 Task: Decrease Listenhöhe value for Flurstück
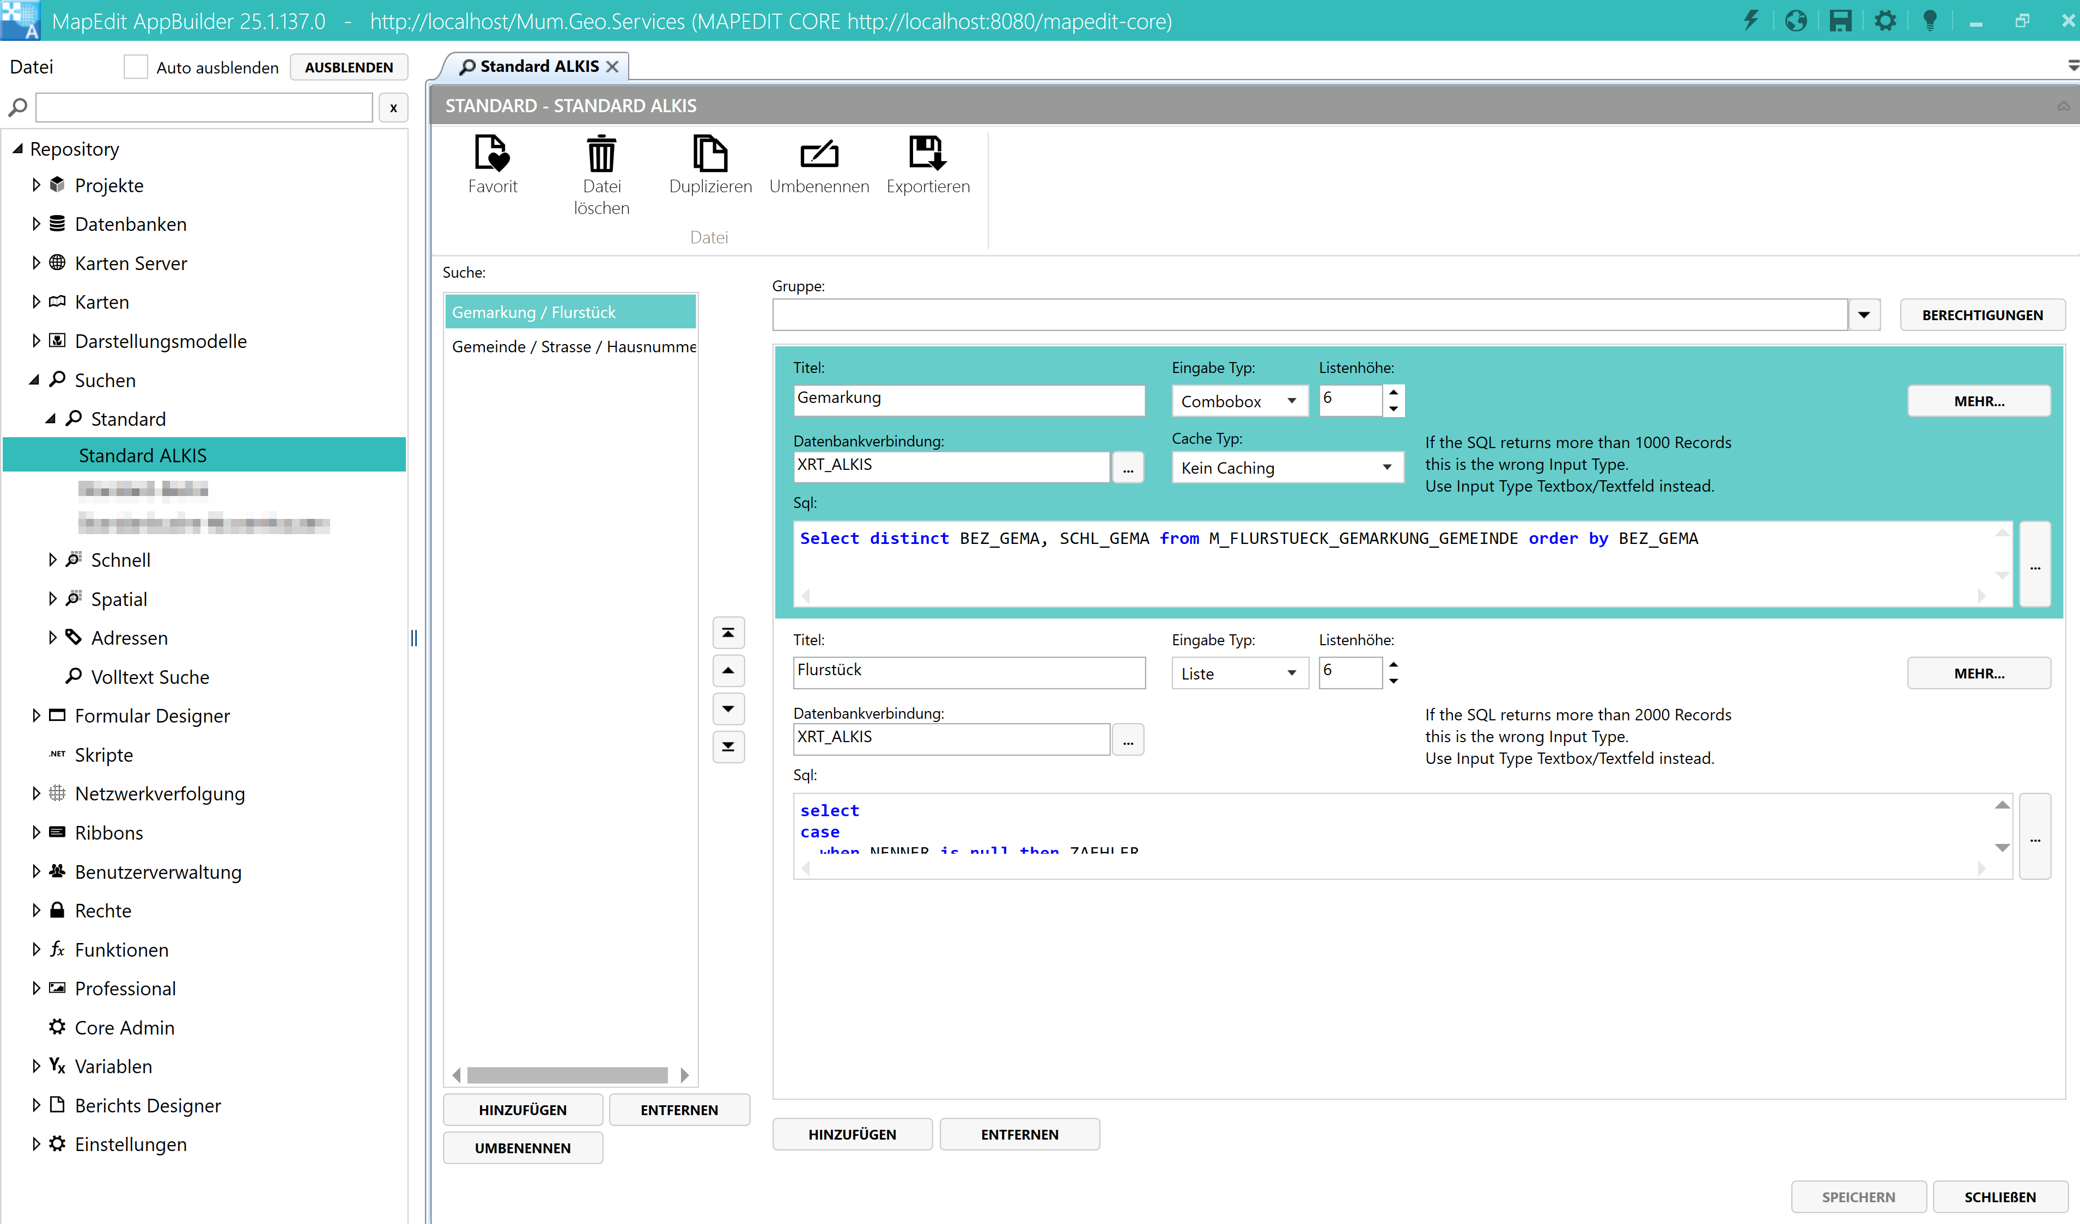1393,681
